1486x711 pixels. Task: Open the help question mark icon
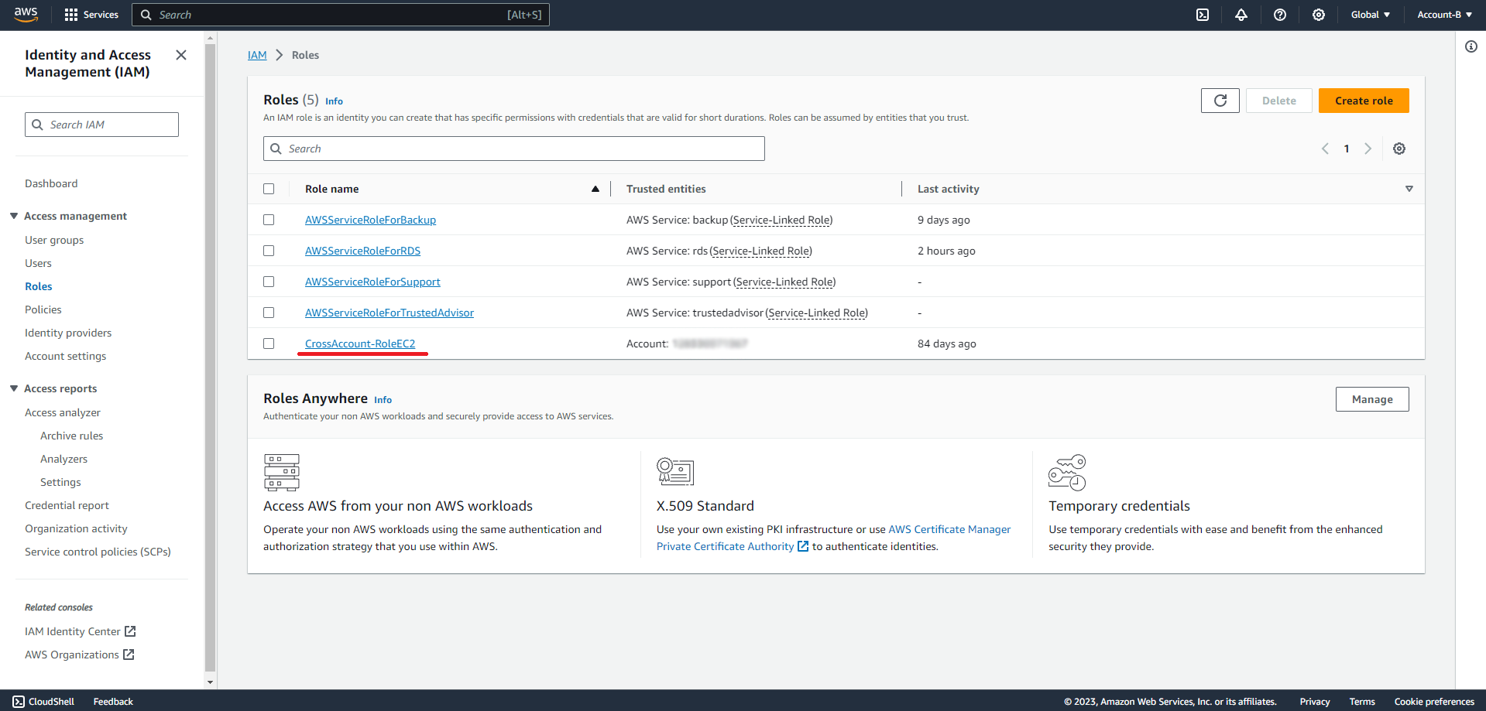(x=1280, y=15)
